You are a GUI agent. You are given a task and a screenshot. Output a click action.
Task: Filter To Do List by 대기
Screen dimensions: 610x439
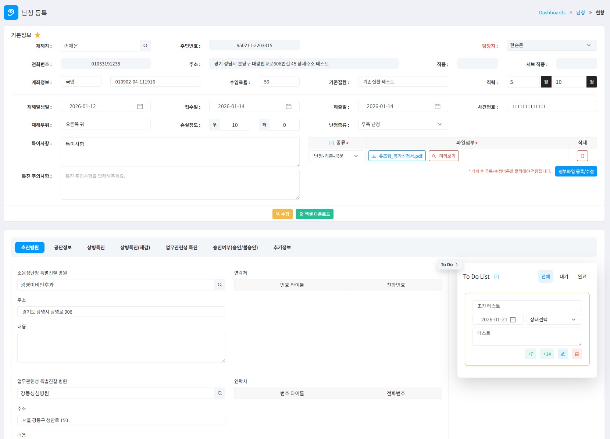coord(564,276)
